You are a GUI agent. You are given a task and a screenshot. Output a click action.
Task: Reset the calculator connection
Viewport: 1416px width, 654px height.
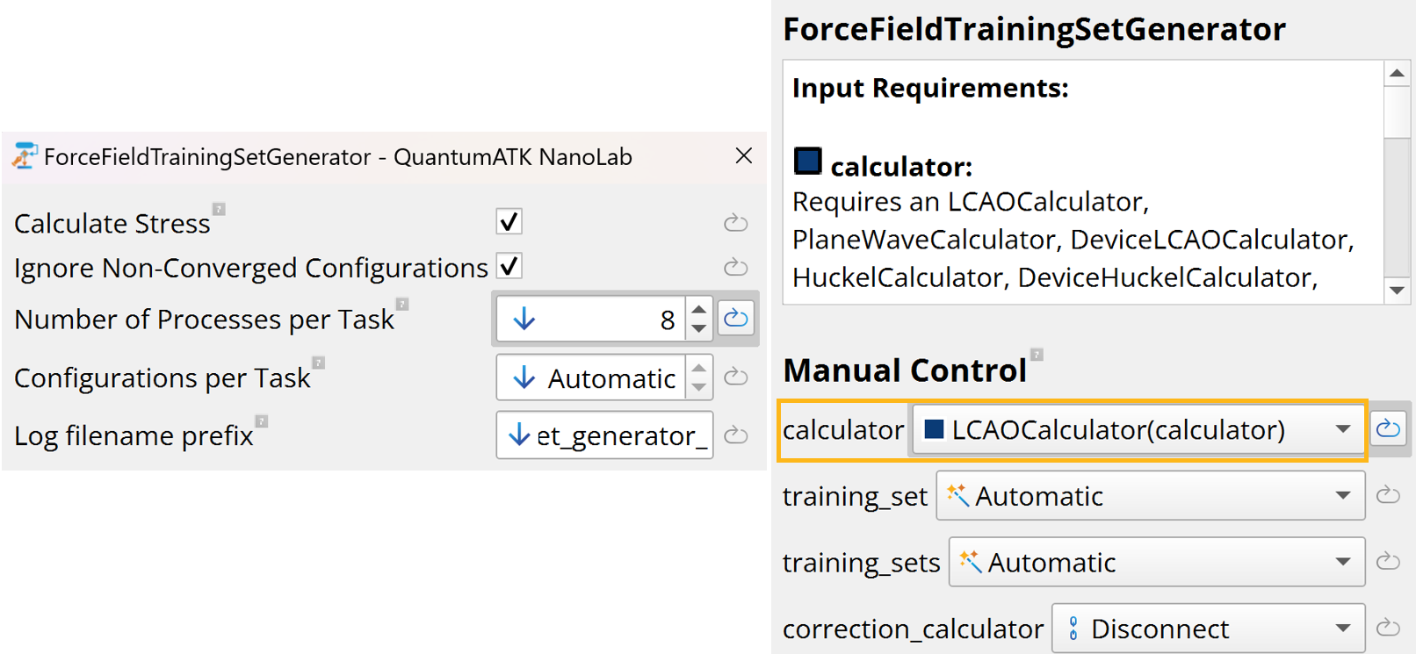point(1388,429)
